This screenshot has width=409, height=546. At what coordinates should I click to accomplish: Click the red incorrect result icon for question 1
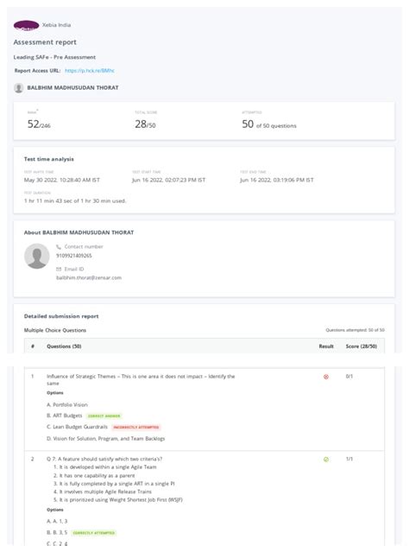326,377
